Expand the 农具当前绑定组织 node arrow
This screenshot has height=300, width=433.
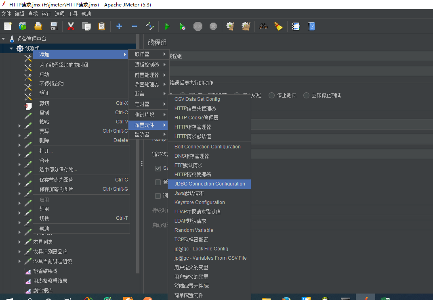click(19, 261)
